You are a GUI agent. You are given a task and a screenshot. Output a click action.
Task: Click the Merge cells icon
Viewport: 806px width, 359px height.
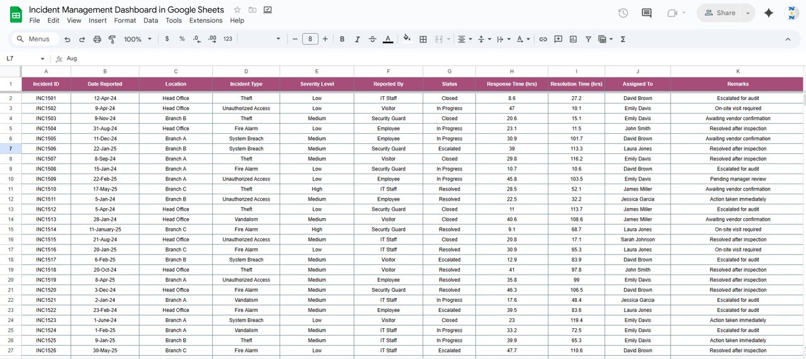click(x=439, y=39)
